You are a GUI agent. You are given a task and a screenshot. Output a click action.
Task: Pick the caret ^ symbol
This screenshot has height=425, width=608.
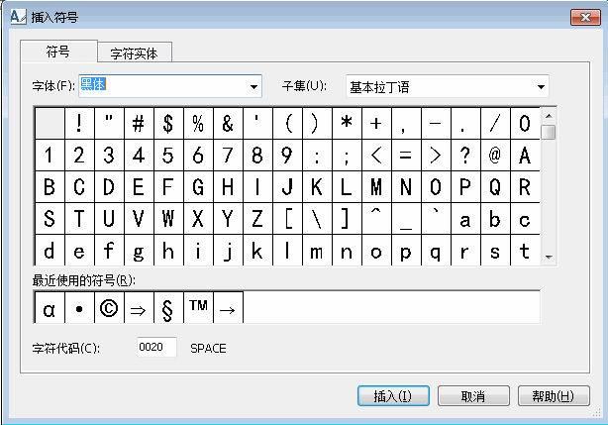[x=376, y=218]
